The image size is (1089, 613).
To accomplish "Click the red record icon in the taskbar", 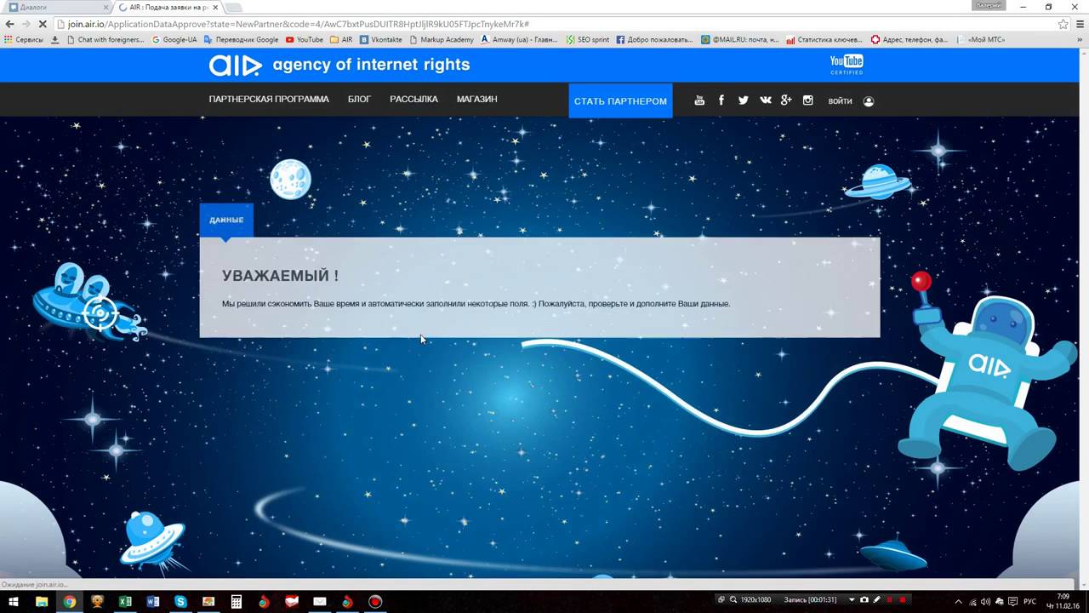I will 375,602.
